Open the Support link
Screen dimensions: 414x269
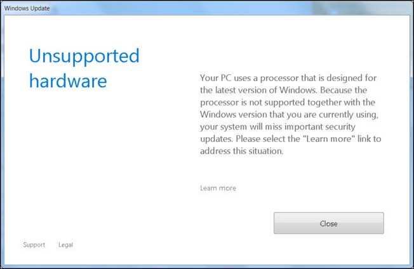coord(34,245)
